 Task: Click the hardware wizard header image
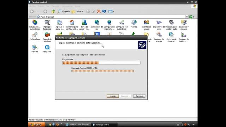click(x=142, y=45)
